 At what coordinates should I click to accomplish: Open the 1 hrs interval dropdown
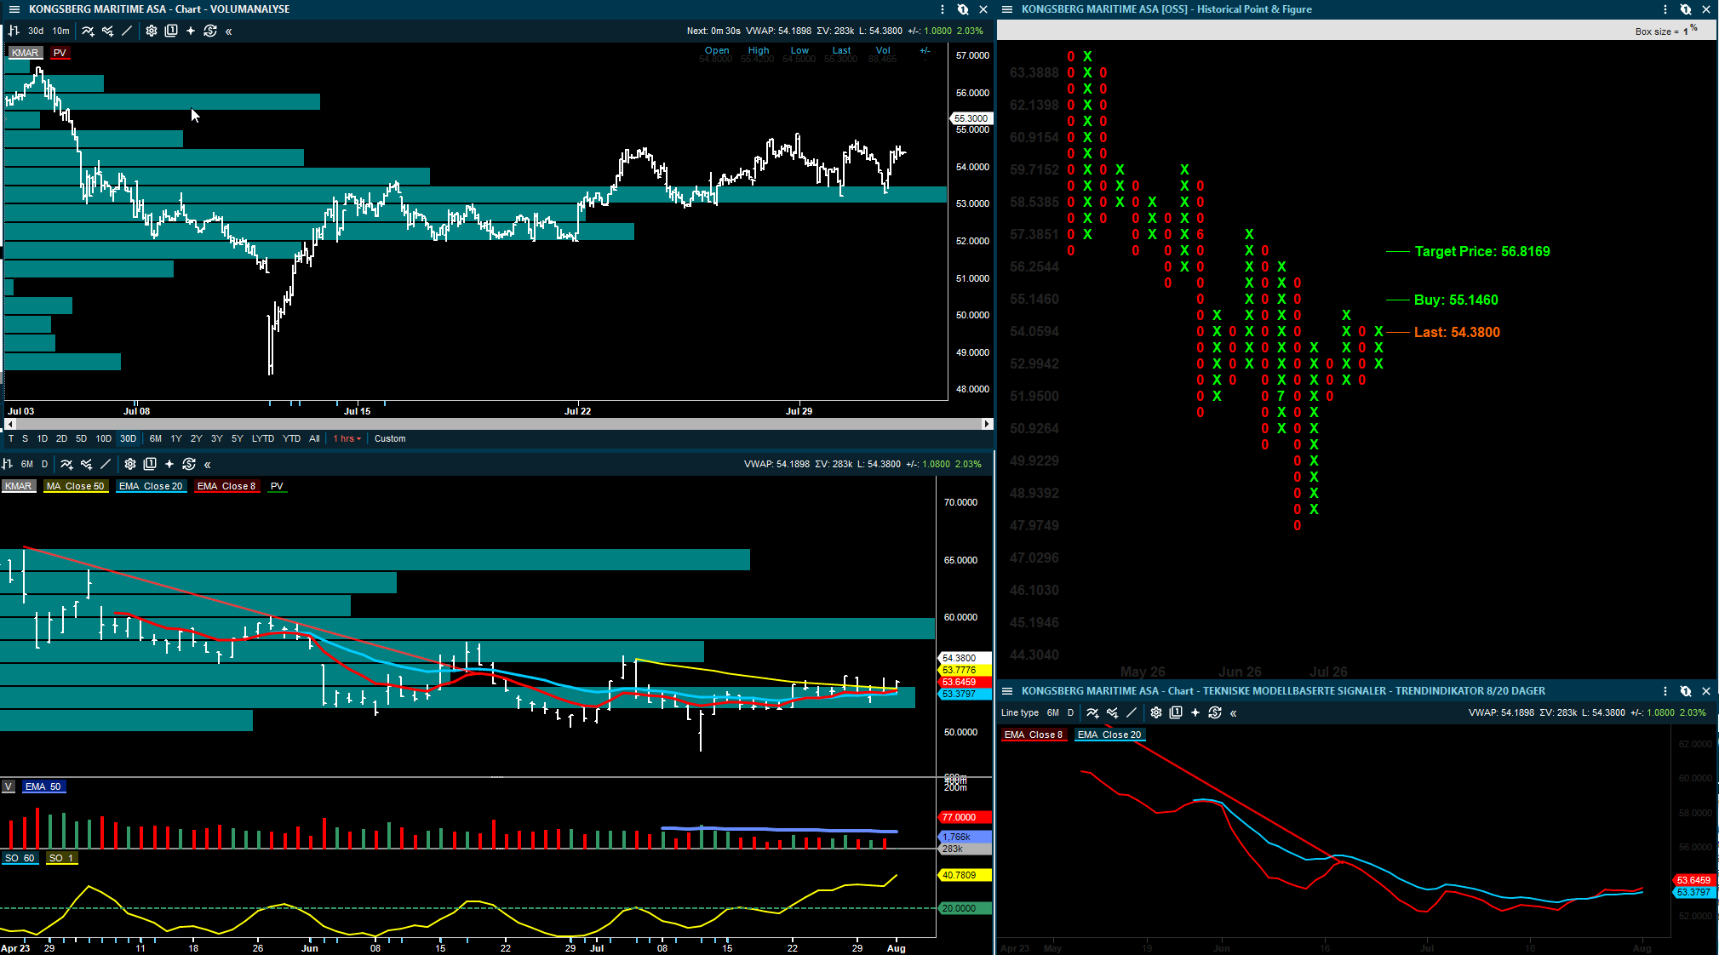click(x=347, y=439)
